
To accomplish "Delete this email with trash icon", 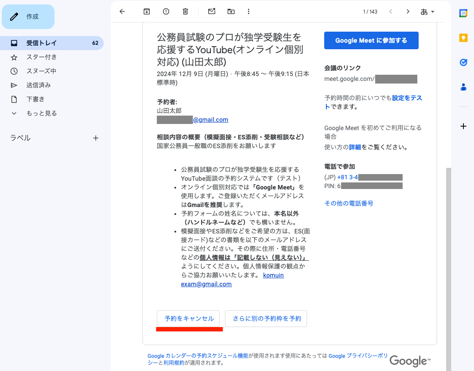I will coord(185,11).
